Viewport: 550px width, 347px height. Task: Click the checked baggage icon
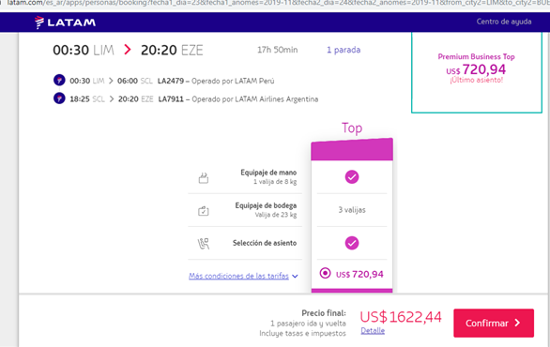click(x=204, y=211)
